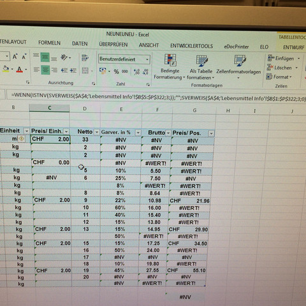Screen dimensions: 306x306
Task: Apply thousands separator 000 format
Action: coord(125,71)
